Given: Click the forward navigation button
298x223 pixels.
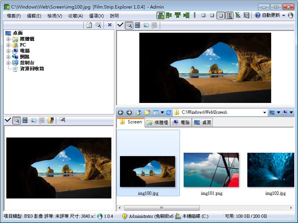Looking at the screenshot, I should [129, 112].
